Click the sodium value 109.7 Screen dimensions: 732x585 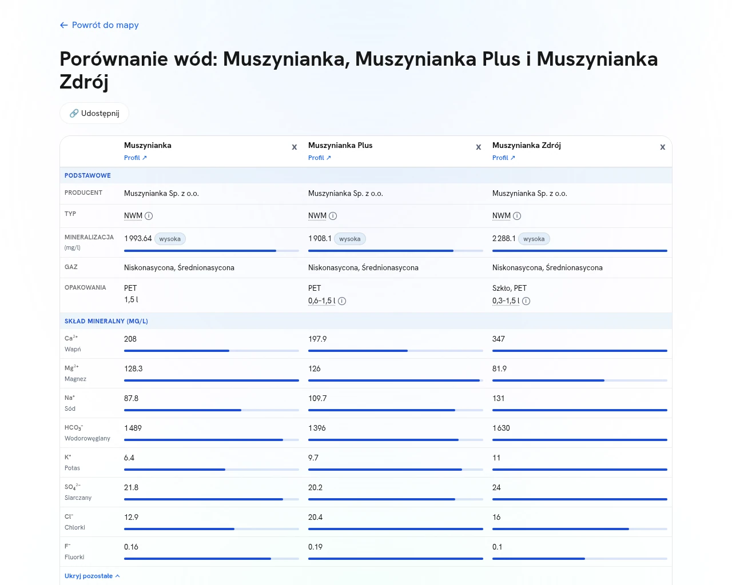tap(317, 398)
